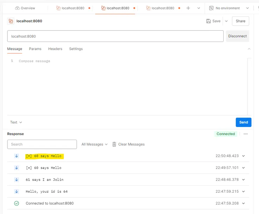259x214 pixels.
Task: Click the 22:48:46.378 timestamp
Action: 227,179
